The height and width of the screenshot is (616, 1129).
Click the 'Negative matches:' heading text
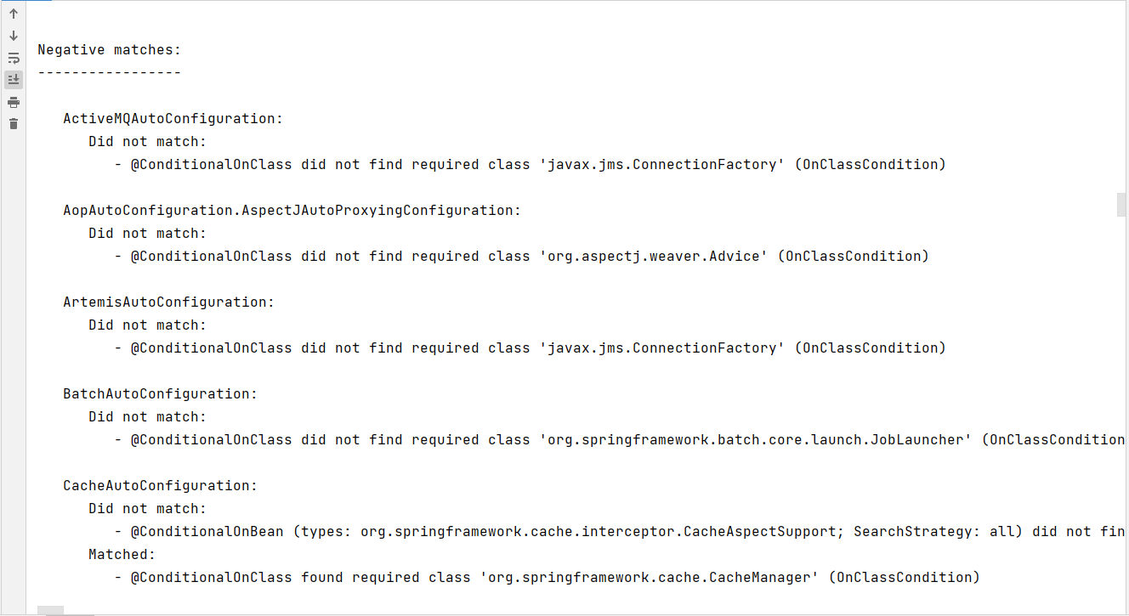tap(109, 50)
